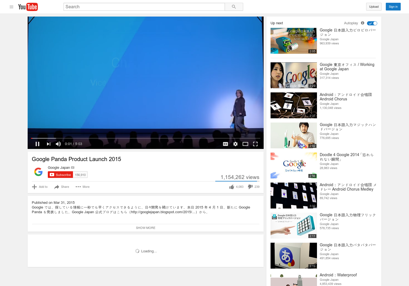Open 物理フリックバージョン video thumbnail
Screen dimensions: 409x286
pyautogui.click(x=294, y=226)
